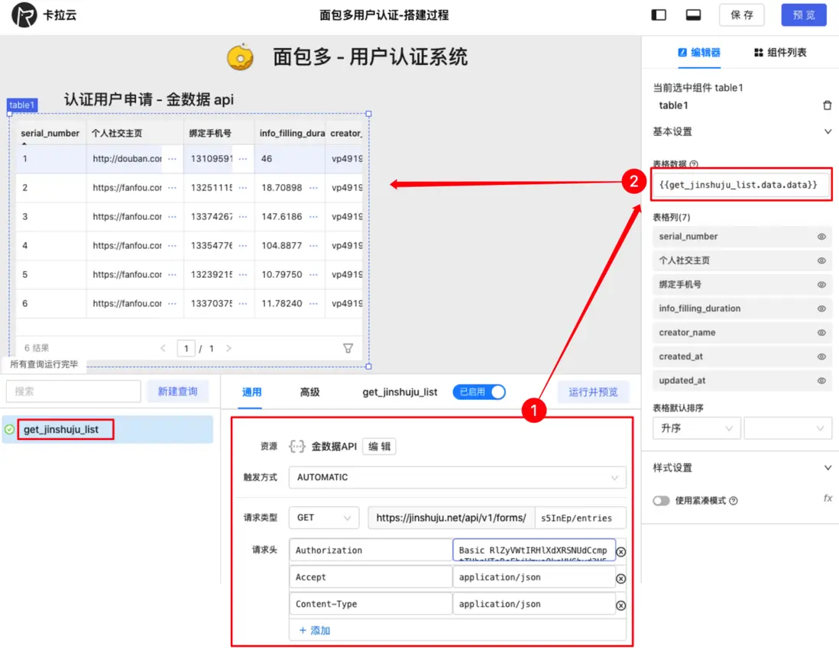
Task: Open the GET request type dropdown
Action: click(x=323, y=518)
